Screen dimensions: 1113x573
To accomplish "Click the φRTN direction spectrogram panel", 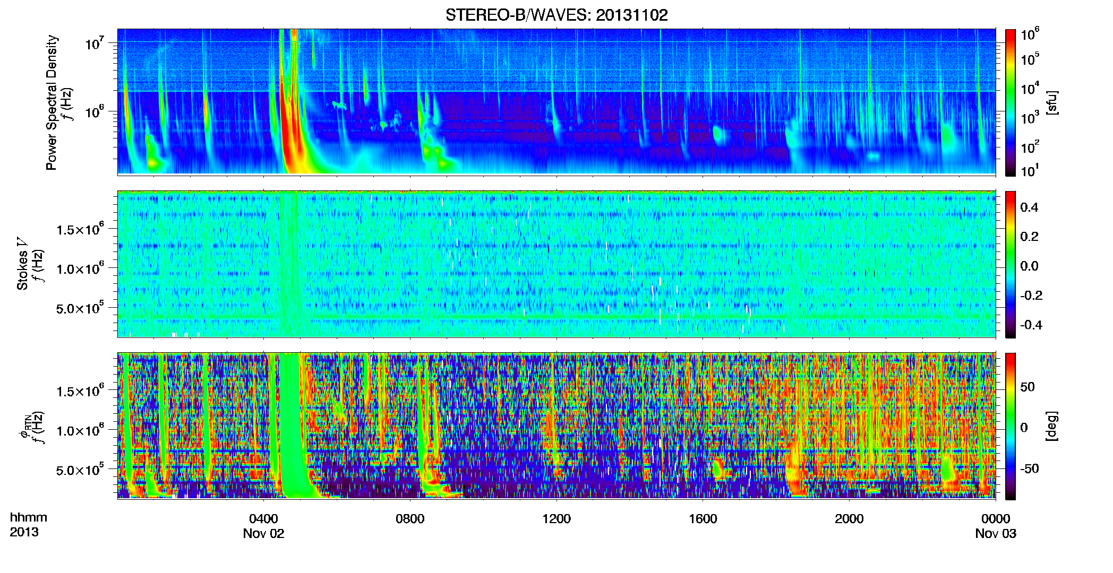I will coord(556,426).
